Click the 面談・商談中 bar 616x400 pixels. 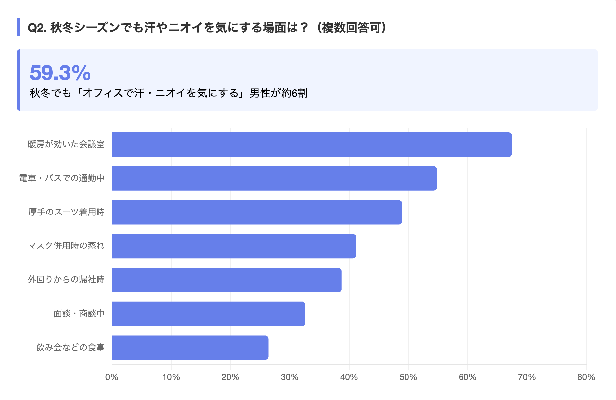[x=209, y=314]
